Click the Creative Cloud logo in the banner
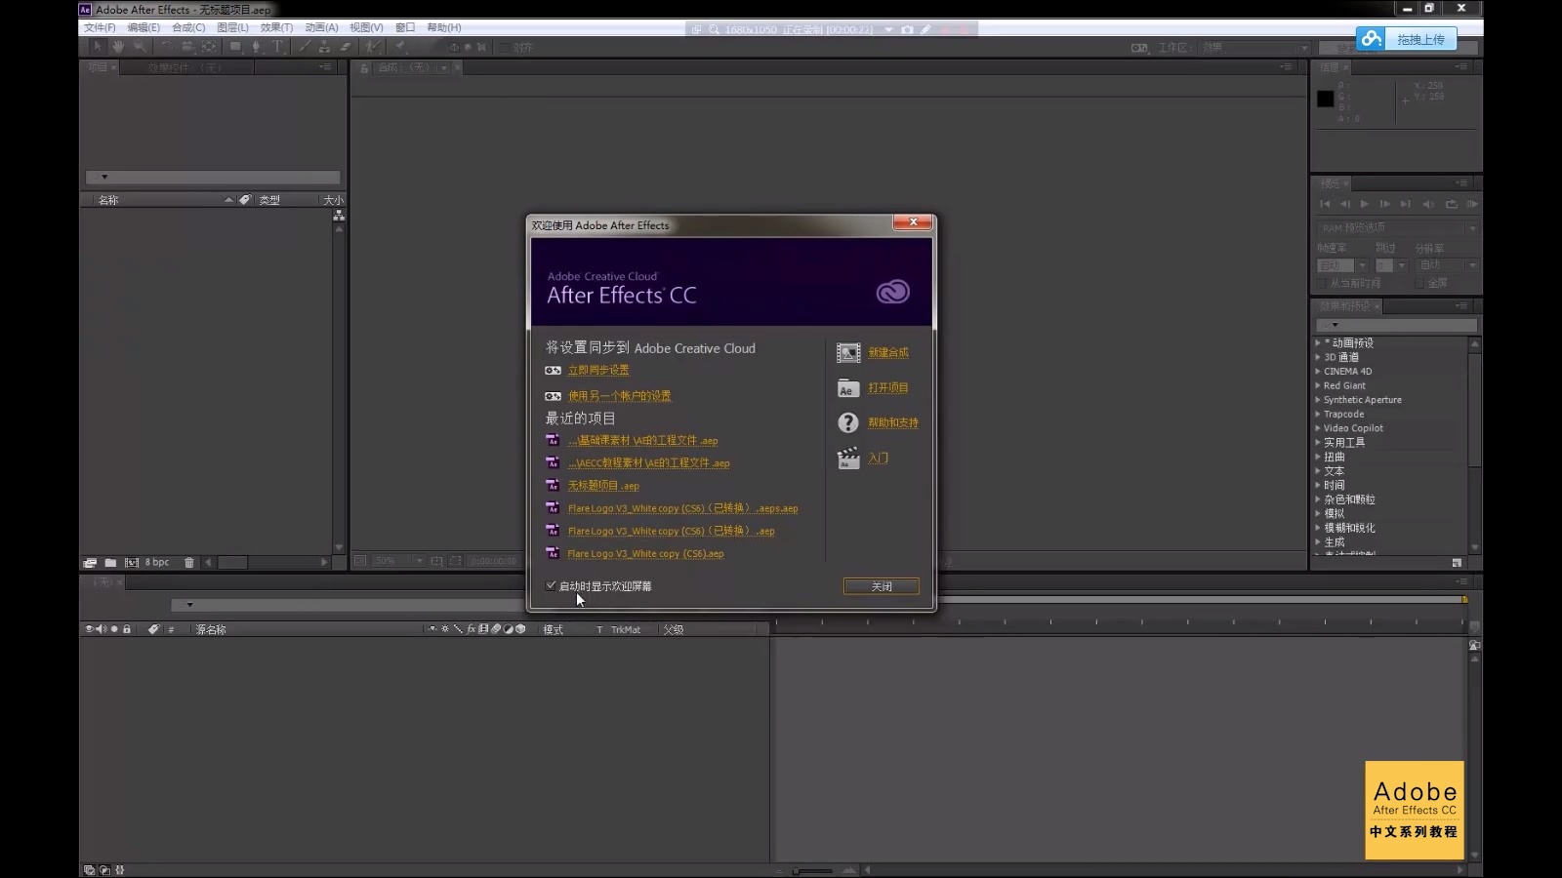 (x=893, y=292)
